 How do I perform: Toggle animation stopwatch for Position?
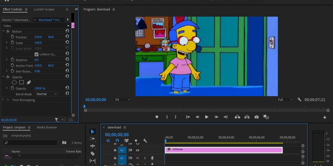click(12, 37)
